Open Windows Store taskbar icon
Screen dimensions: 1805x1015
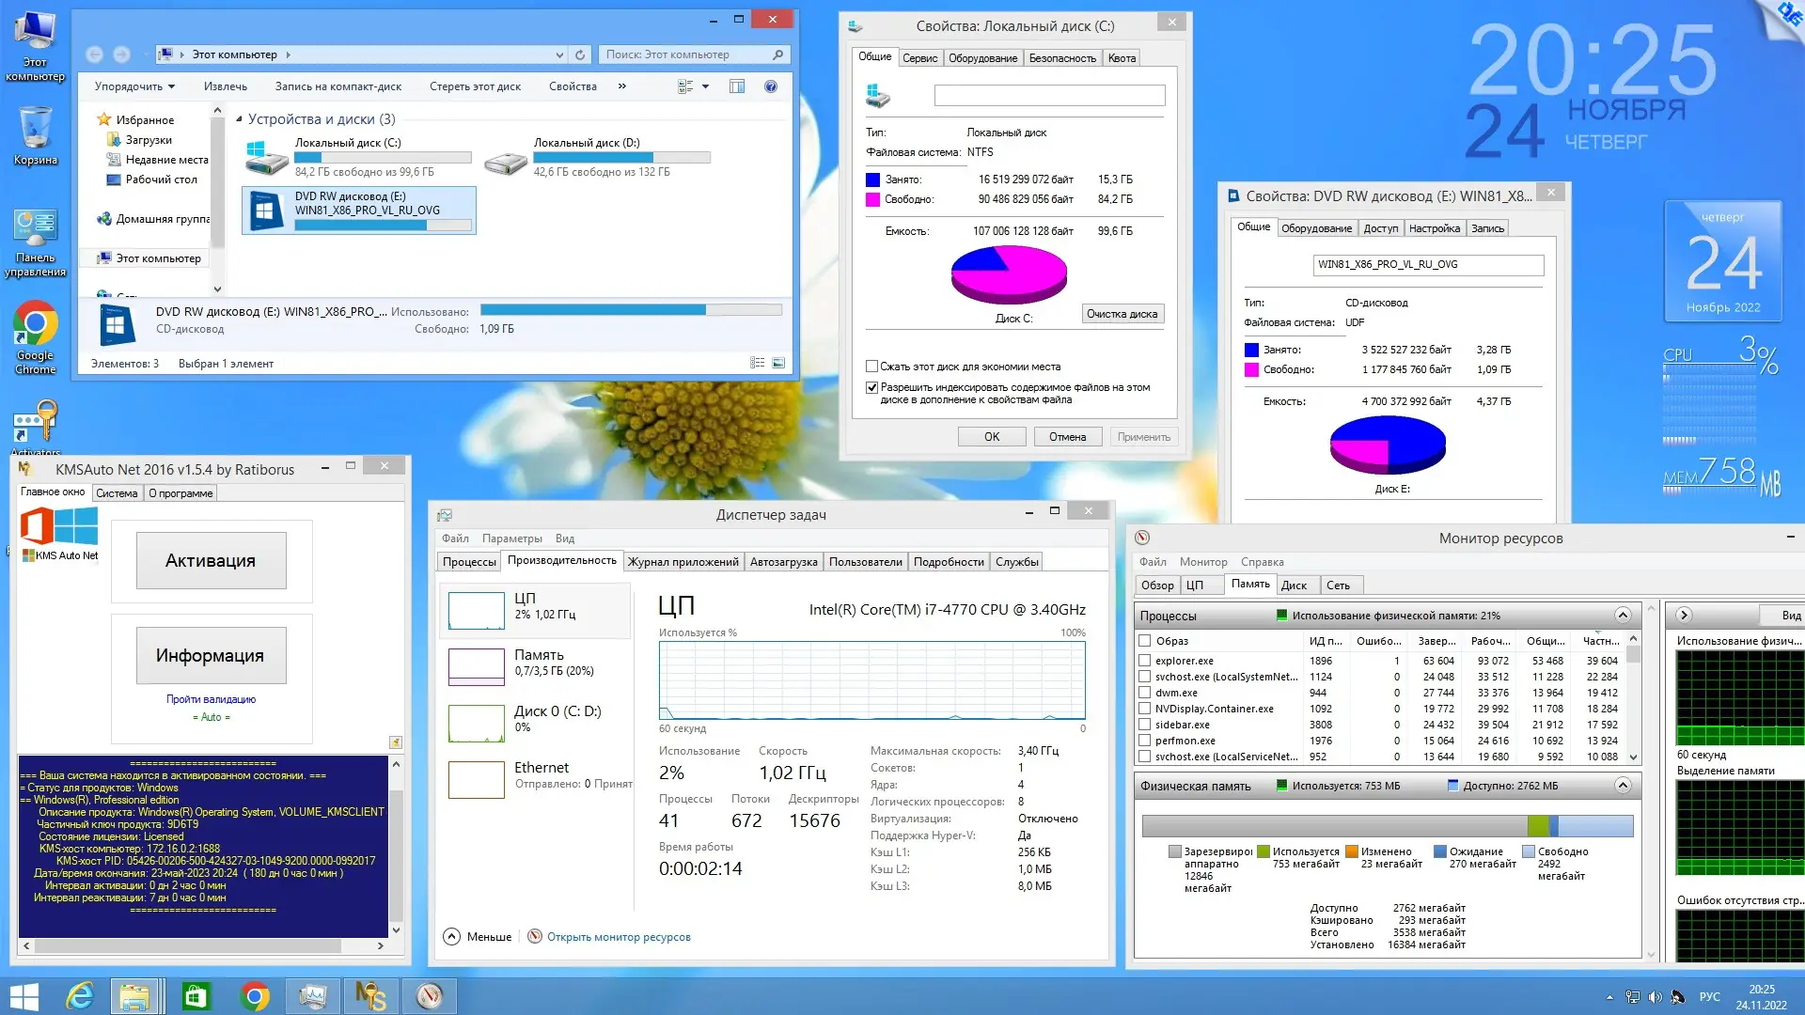pyautogui.click(x=196, y=996)
